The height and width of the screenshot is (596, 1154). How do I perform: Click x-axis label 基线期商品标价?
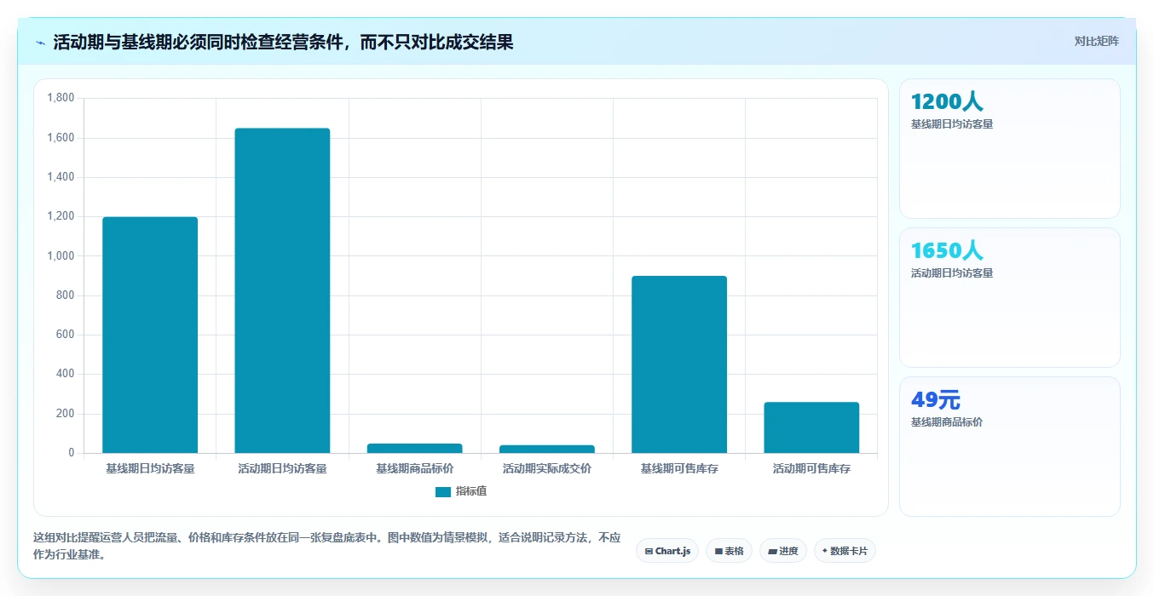415,469
